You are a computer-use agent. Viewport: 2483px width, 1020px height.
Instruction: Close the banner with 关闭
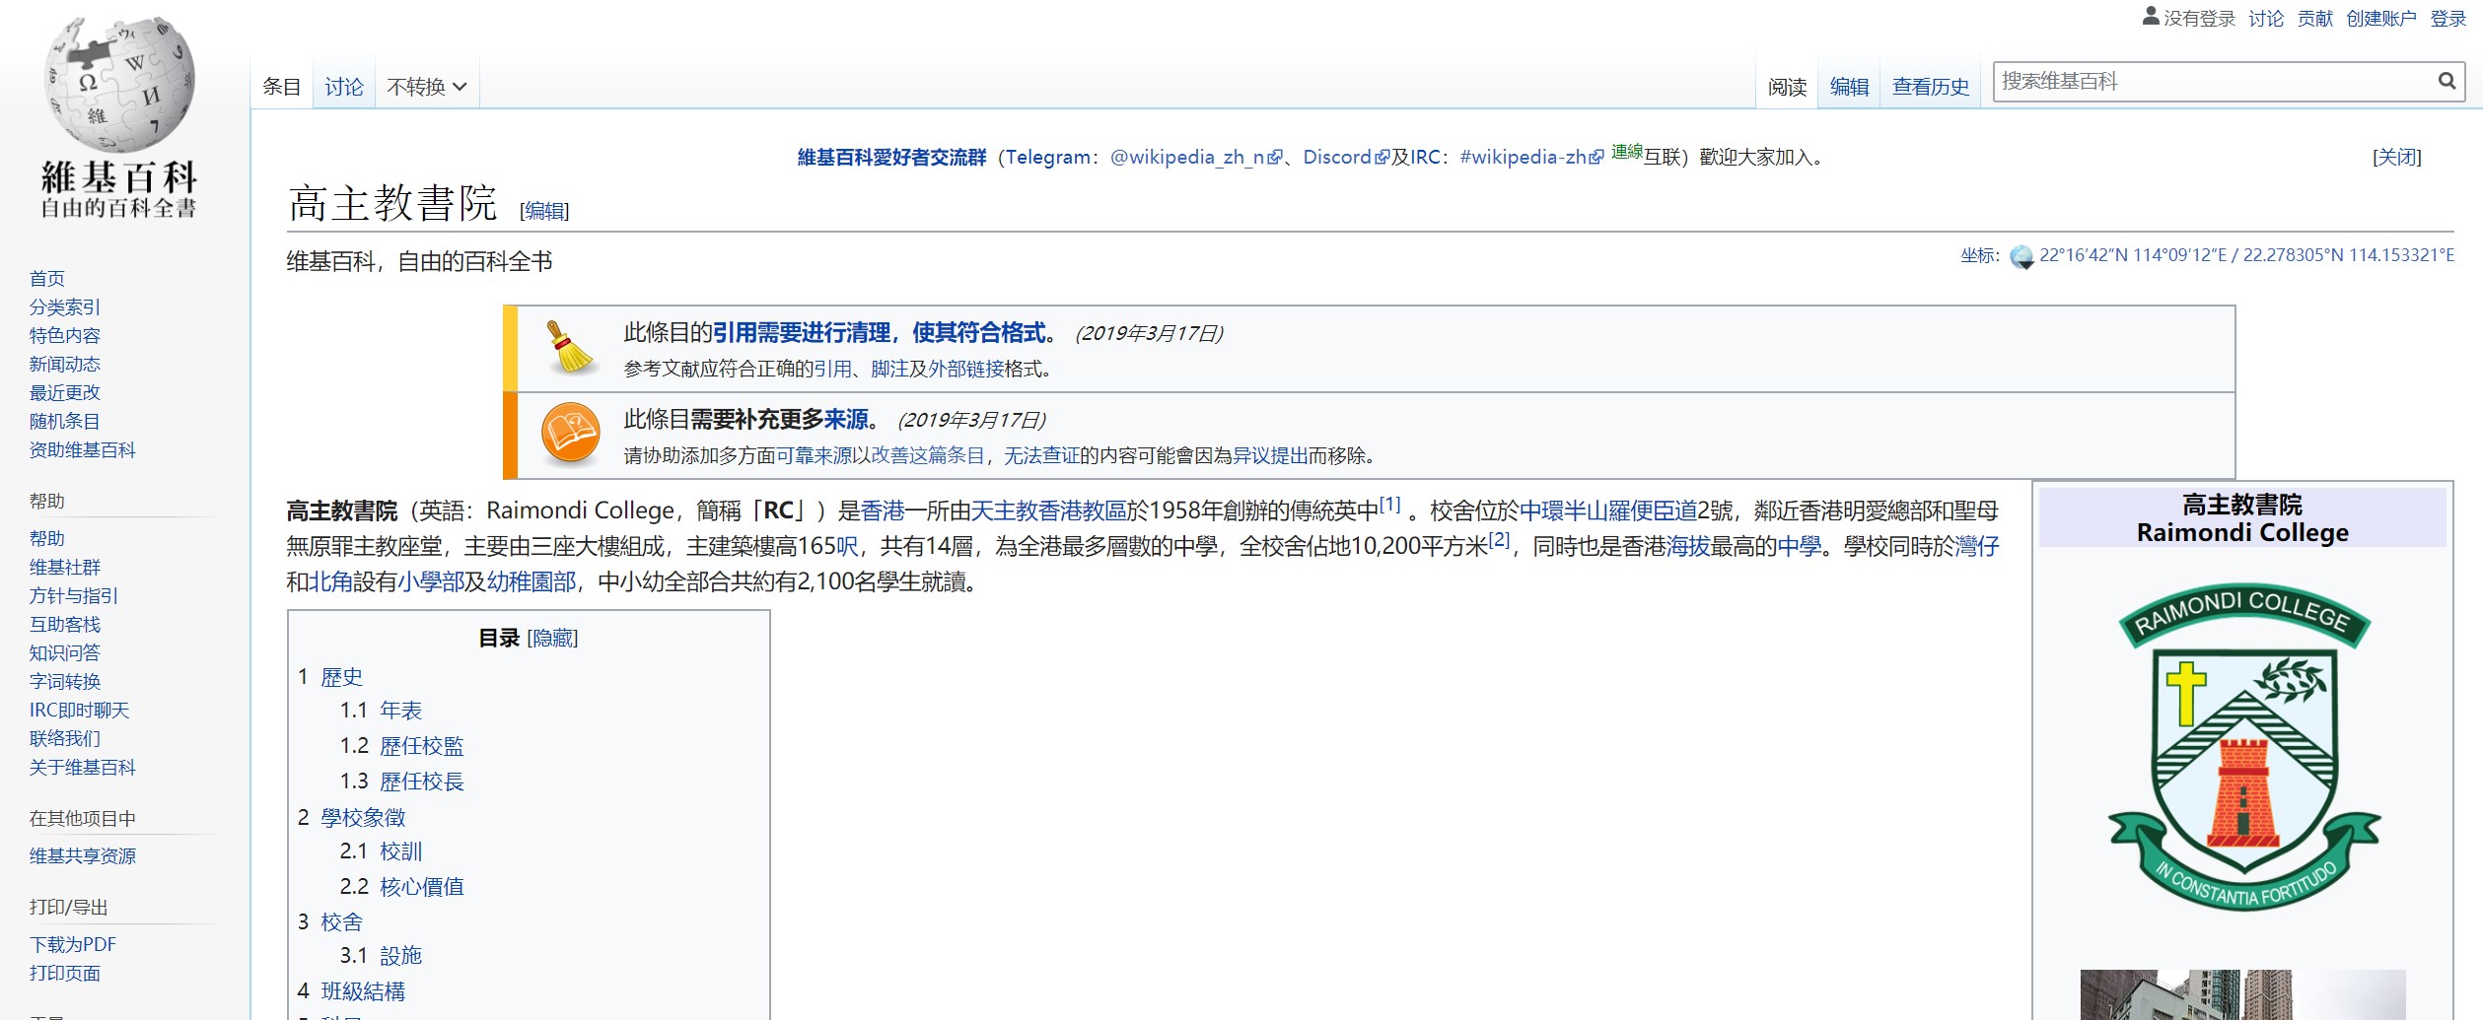pyautogui.click(x=2396, y=157)
